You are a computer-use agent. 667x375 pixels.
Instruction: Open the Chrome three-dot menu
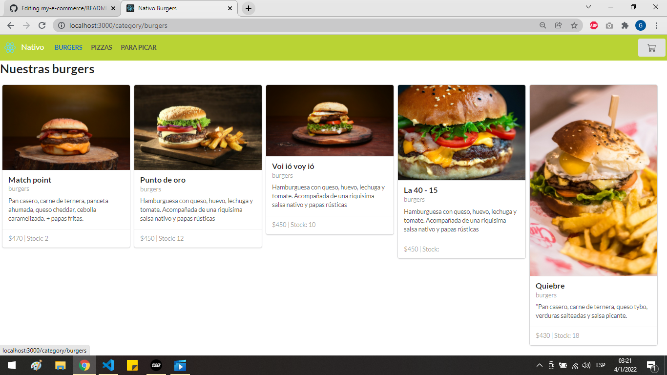pos(657,25)
